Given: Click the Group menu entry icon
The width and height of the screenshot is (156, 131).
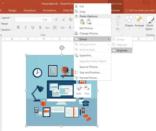Looking at the screenshot, I should click(76, 39).
